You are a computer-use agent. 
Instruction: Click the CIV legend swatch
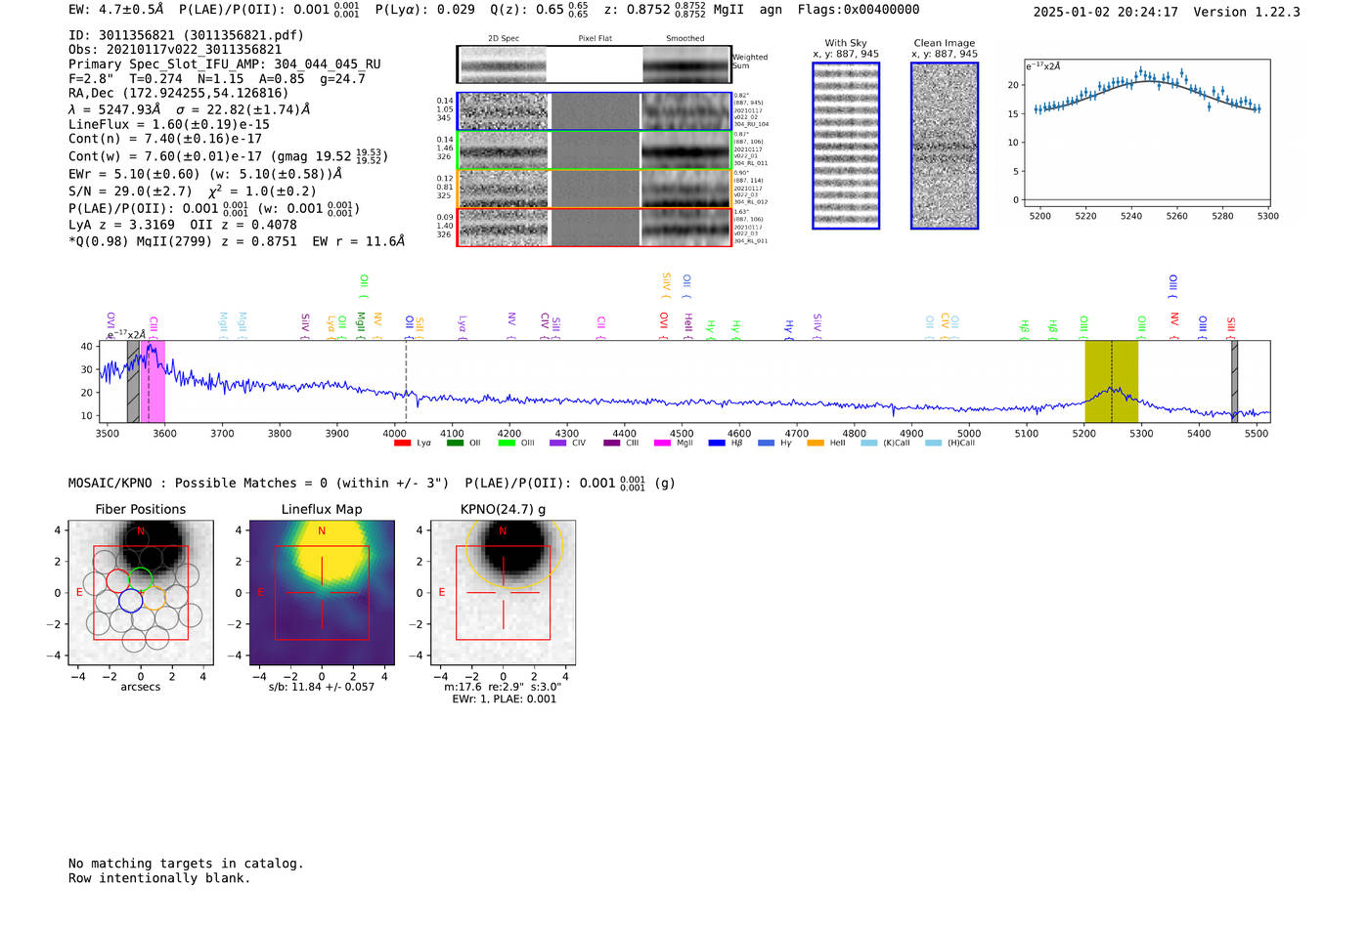[x=558, y=443]
